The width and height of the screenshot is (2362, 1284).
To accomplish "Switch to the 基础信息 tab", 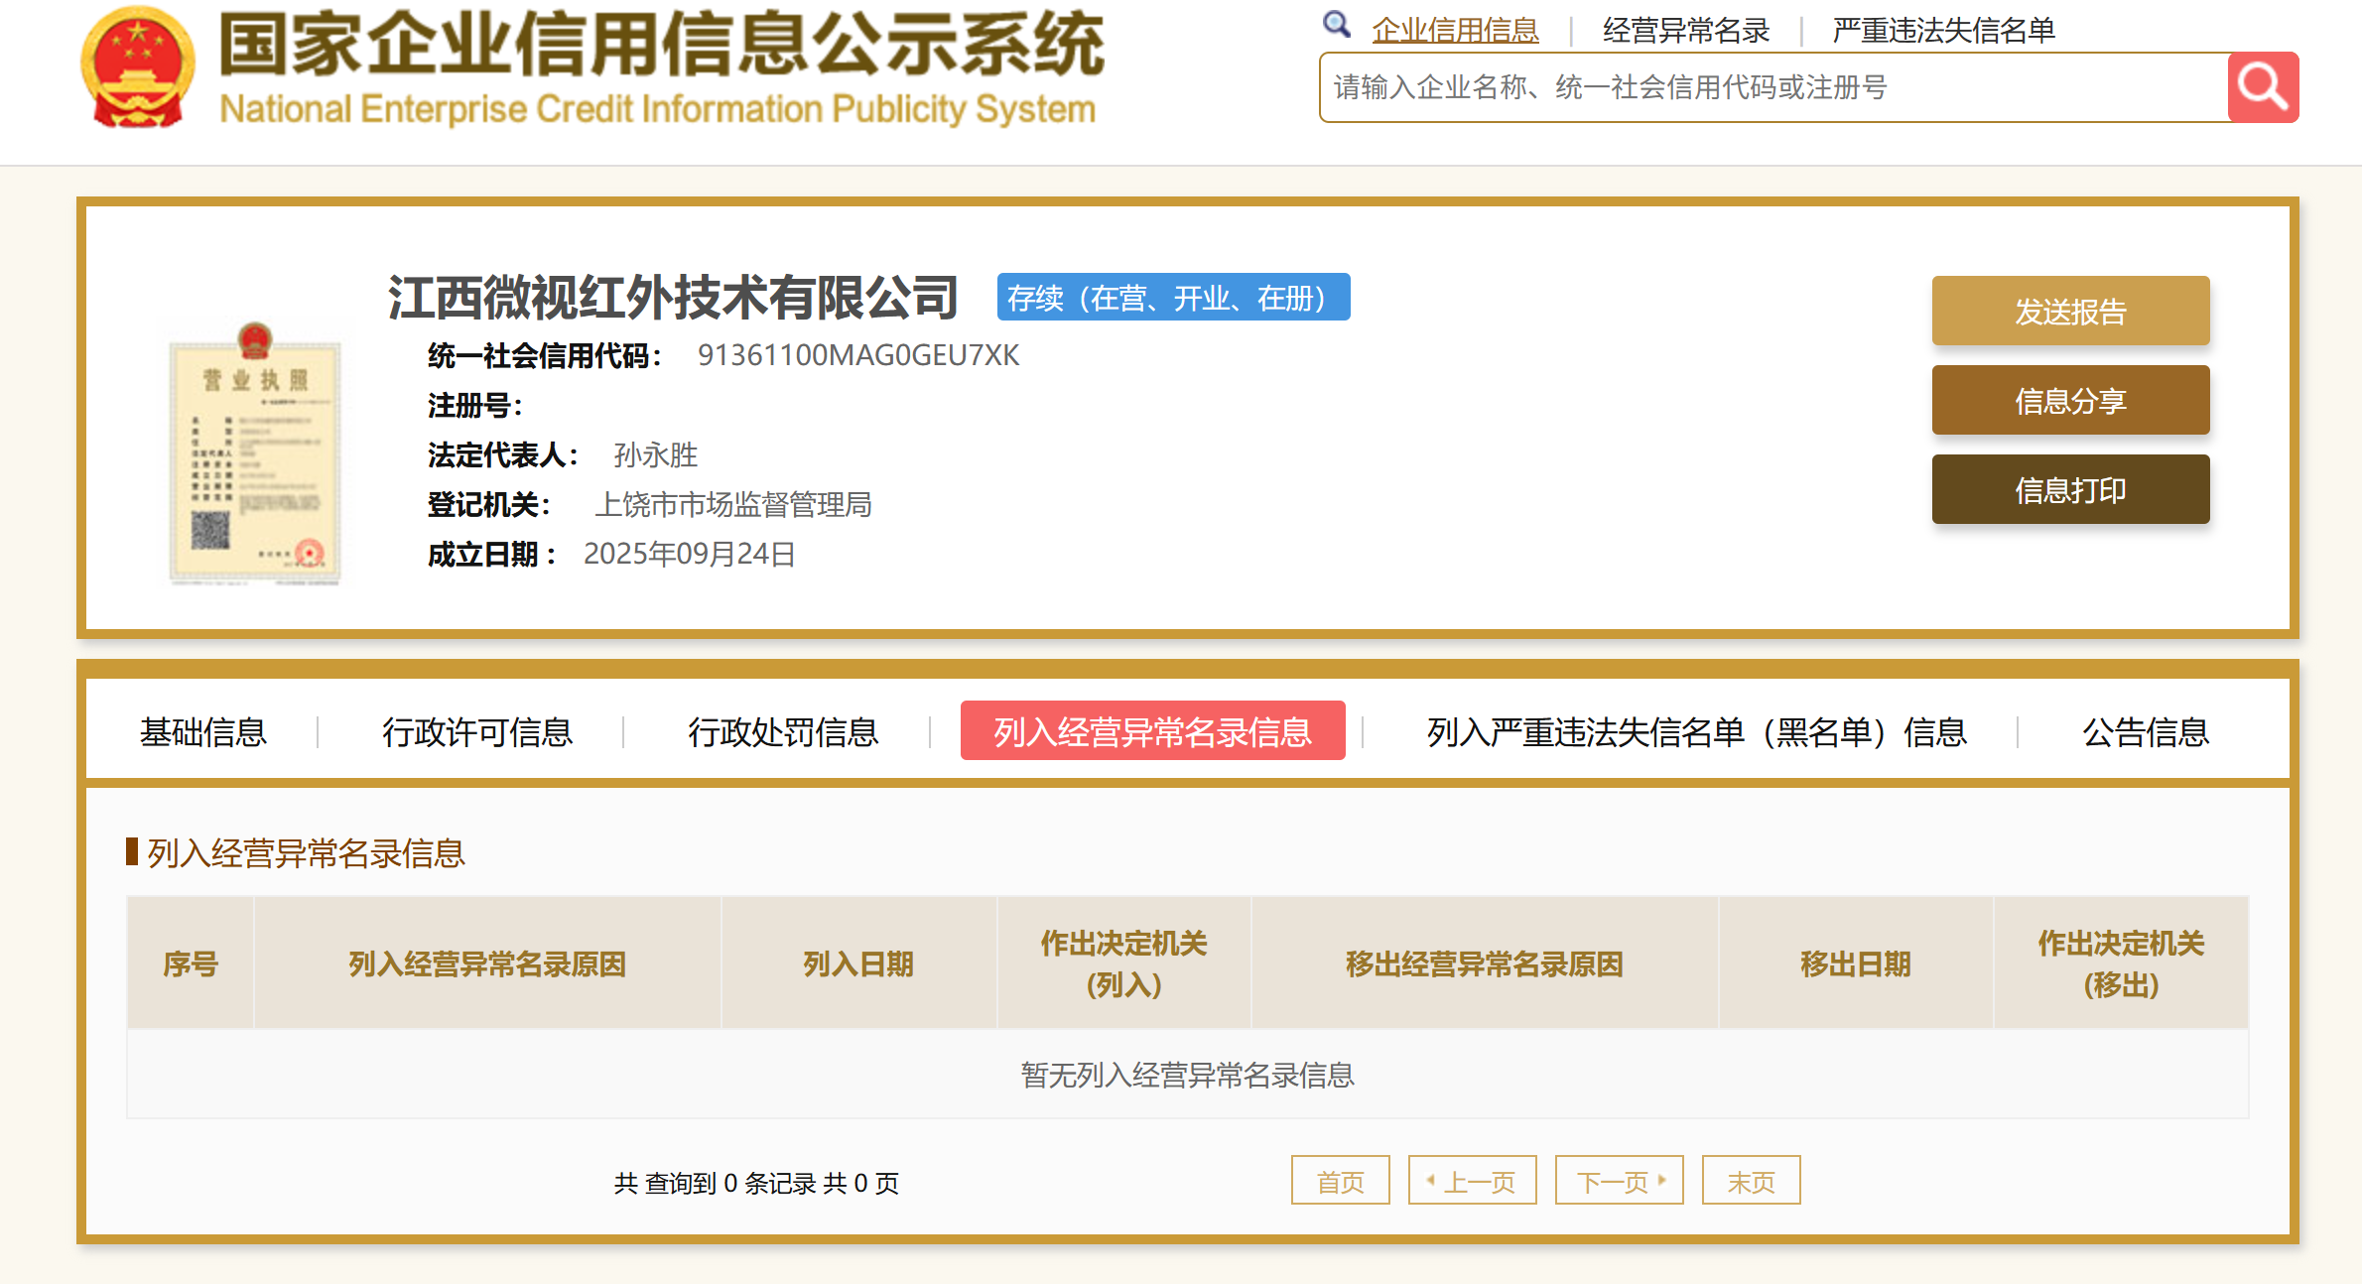I will (203, 732).
